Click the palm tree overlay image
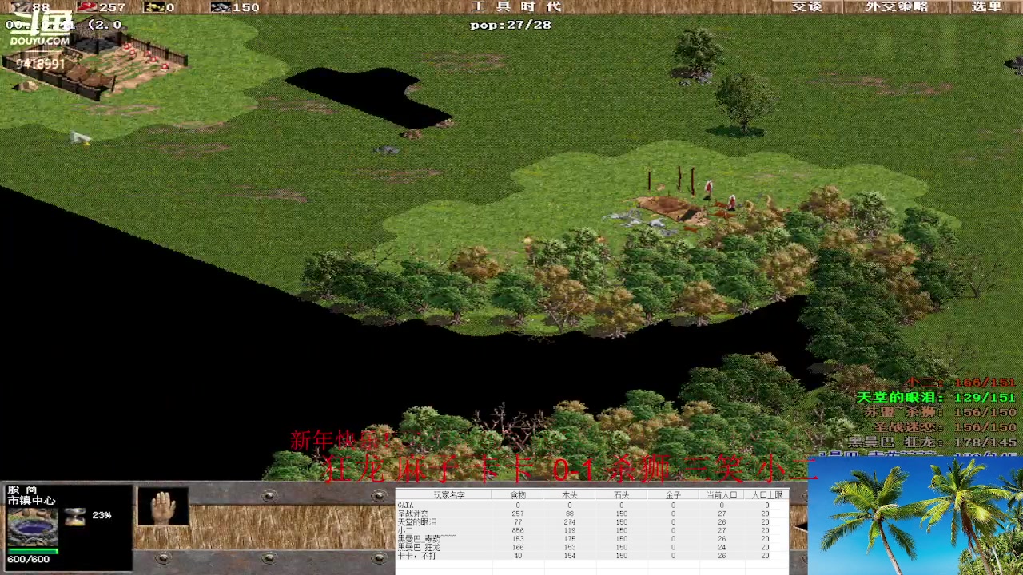This screenshot has width=1023, height=575. 915,516
